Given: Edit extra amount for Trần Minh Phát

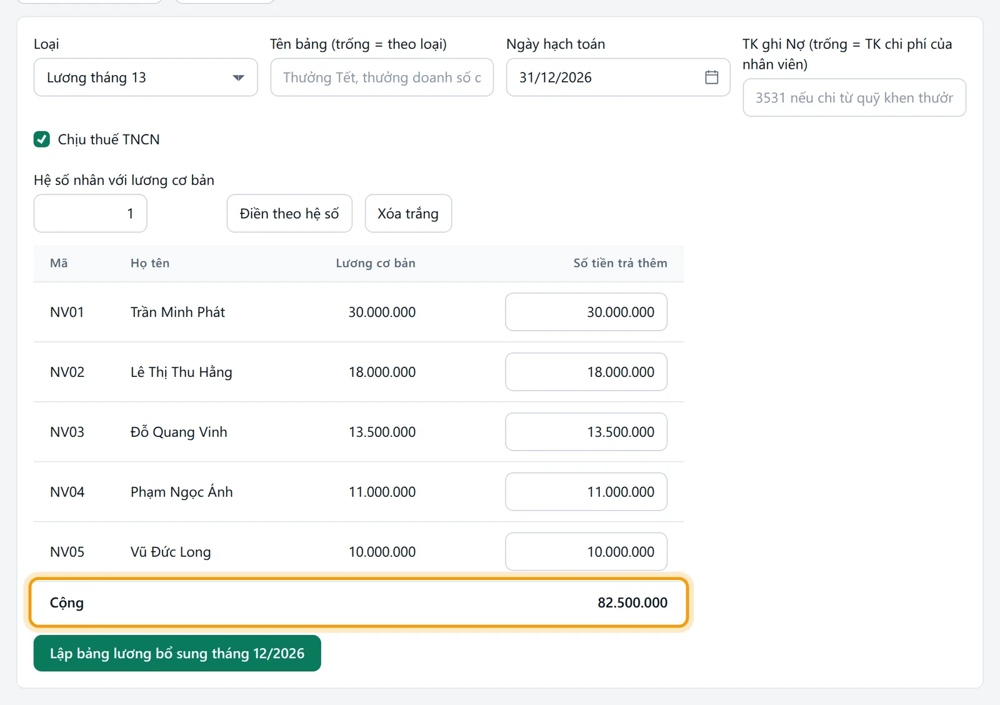Looking at the screenshot, I should point(586,312).
